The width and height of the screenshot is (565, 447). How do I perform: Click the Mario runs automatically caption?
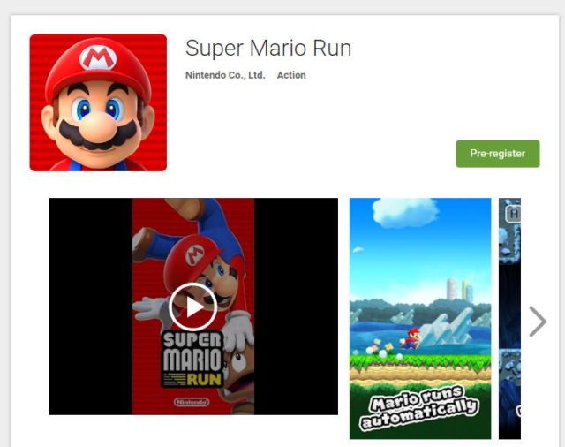coord(420,407)
